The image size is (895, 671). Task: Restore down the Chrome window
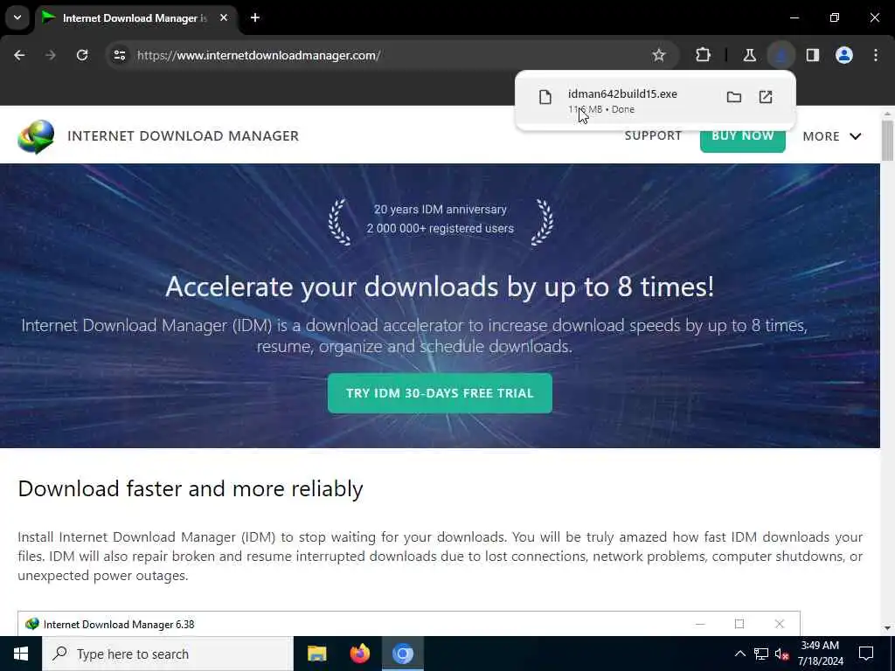[x=835, y=17]
